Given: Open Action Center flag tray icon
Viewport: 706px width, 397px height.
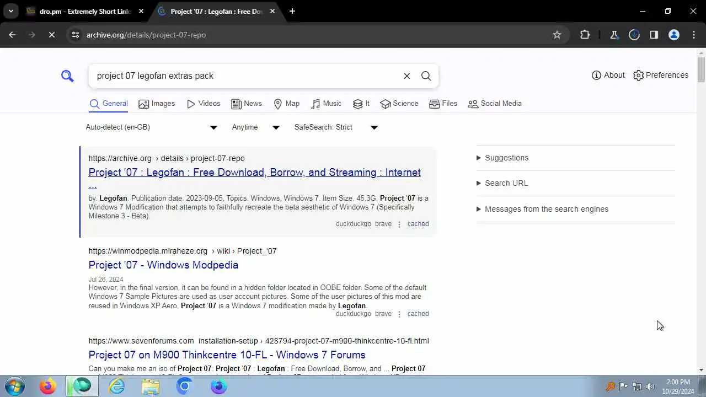Looking at the screenshot, I should 623,387.
